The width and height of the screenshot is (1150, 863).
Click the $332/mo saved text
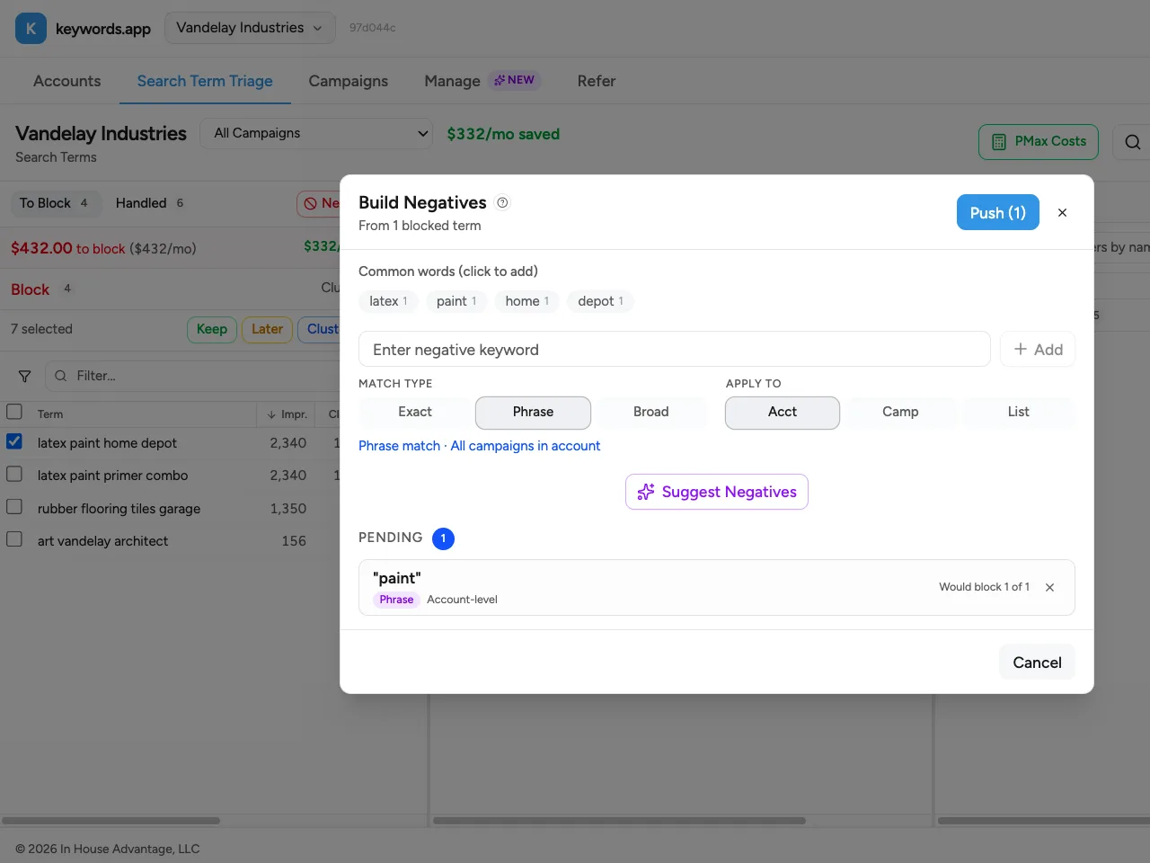pos(503,134)
